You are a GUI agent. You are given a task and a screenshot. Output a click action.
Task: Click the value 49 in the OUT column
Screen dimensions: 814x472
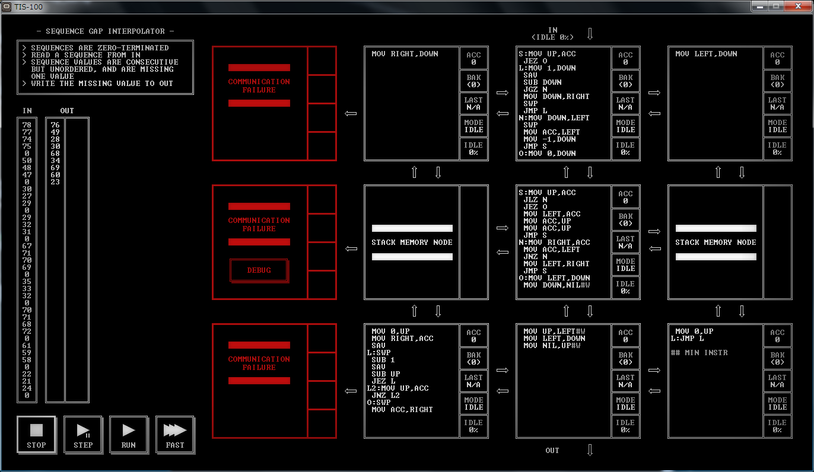[55, 132]
